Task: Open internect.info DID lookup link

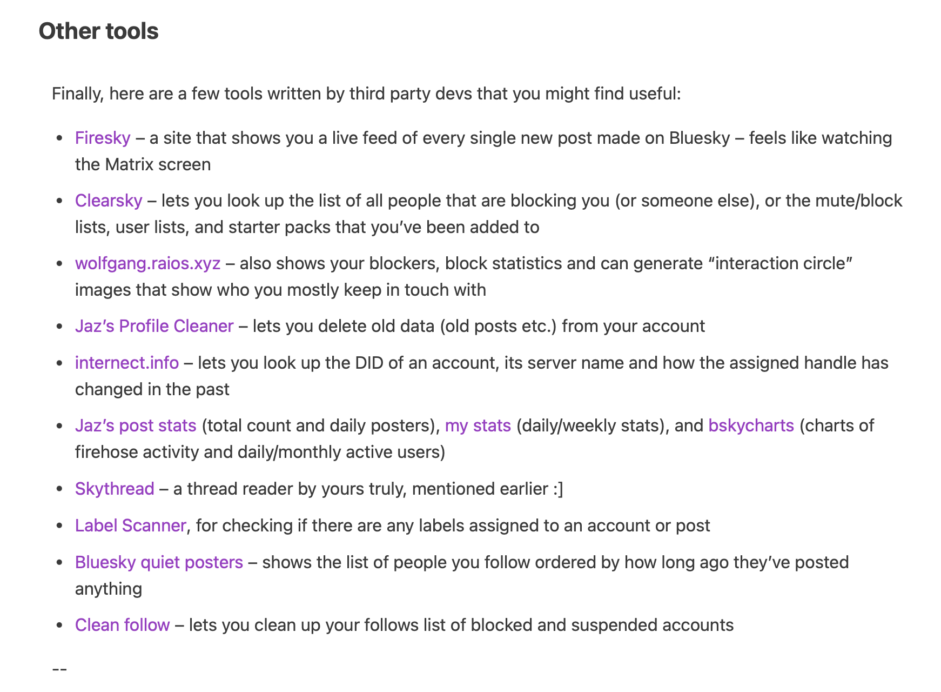Action: [x=127, y=363]
